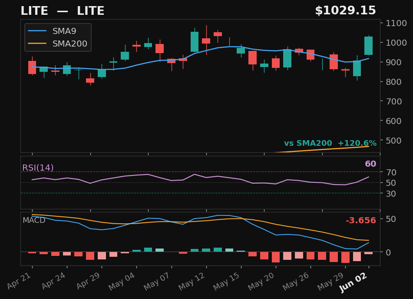
Task: Click the MACD value -3.656 readout
Action: (360, 220)
